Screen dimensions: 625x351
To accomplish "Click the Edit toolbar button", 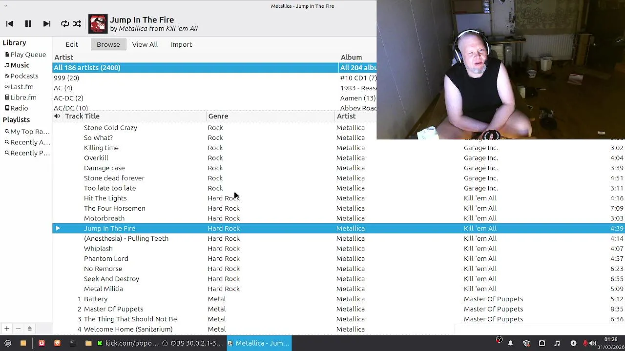I will [x=72, y=44].
